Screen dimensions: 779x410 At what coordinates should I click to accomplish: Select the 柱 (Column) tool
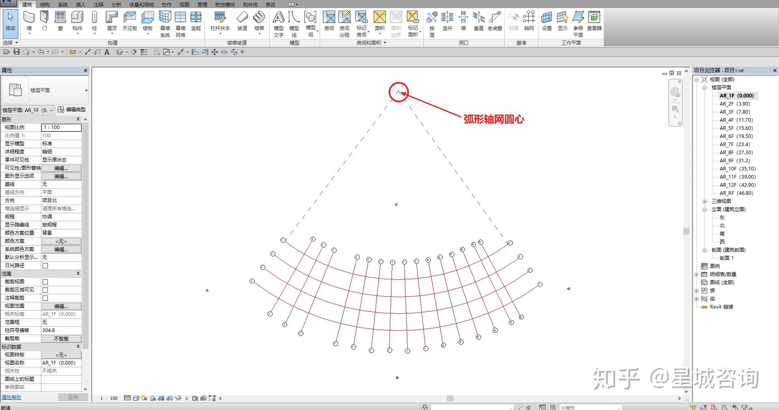point(95,21)
